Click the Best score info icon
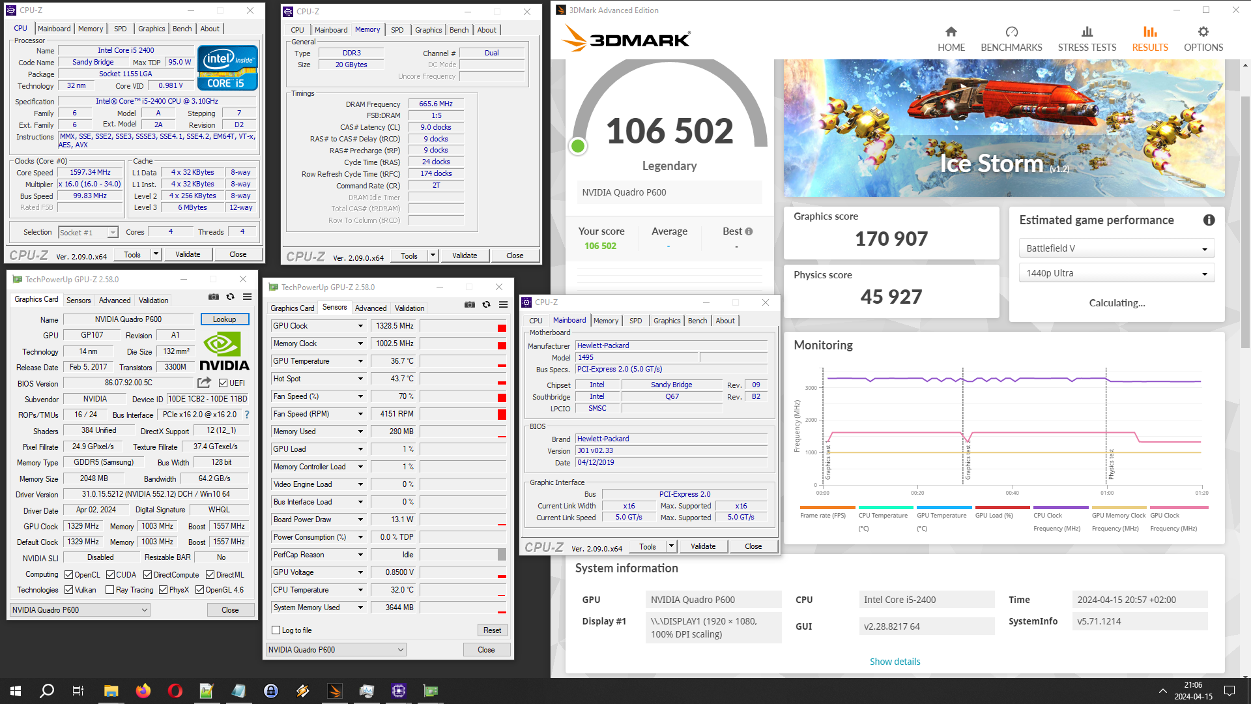Image resolution: width=1251 pixels, height=704 pixels. pos(749,231)
